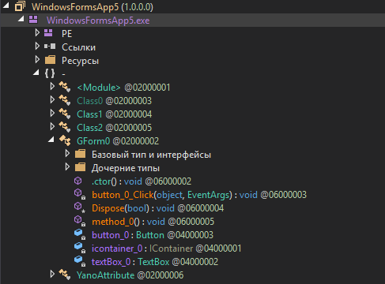Click the class icon beside <Module>
The height and width of the screenshot is (284, 385).
click(x=65, y=87)
